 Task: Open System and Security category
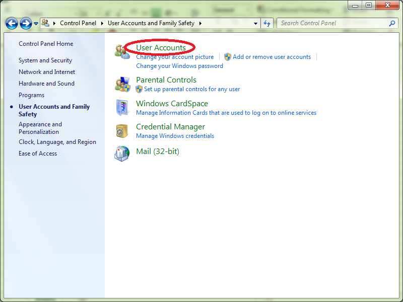[x=45, y=60]
